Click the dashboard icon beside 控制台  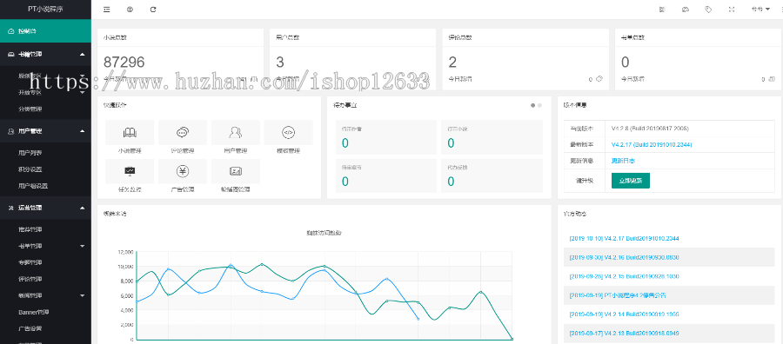coord(11,31)
